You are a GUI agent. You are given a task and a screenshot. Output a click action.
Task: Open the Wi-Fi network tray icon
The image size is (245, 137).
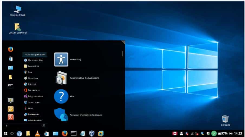[192, 134]
